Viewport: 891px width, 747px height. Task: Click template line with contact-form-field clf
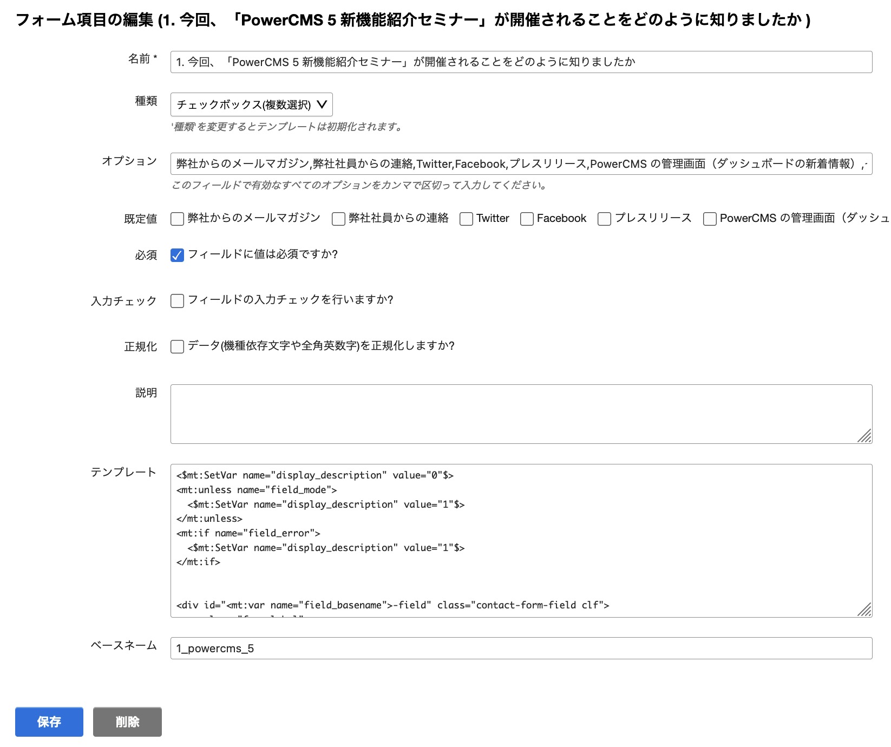tap(393, 605)
